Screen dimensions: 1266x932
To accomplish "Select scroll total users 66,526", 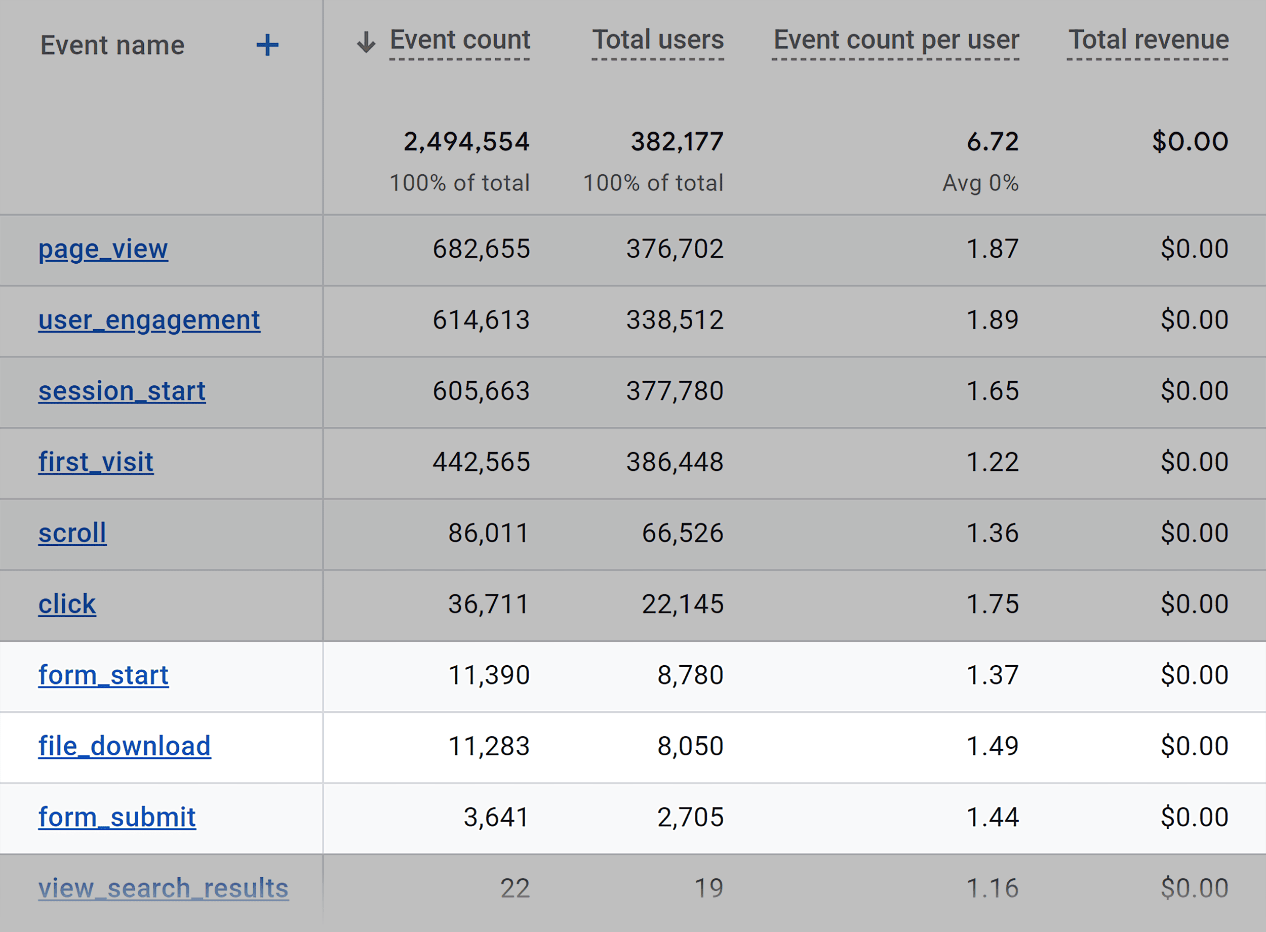I will [683, 533].
